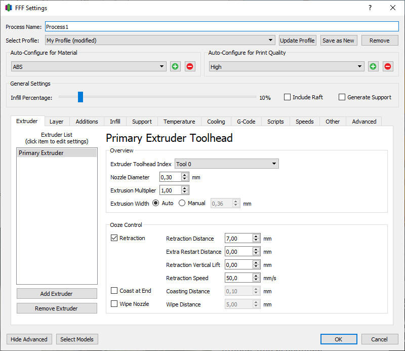
Task: Decrease Retraction Distance with the down arrow
Action: [256, 241]
